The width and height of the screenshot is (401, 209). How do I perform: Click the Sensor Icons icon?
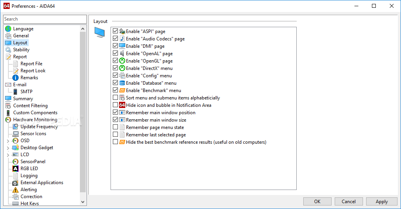16,134
